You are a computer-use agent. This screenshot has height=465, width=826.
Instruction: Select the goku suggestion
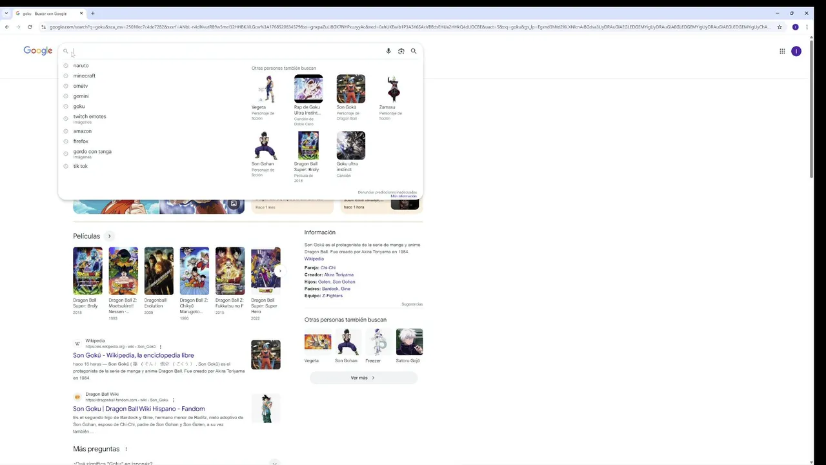(79, 107)
